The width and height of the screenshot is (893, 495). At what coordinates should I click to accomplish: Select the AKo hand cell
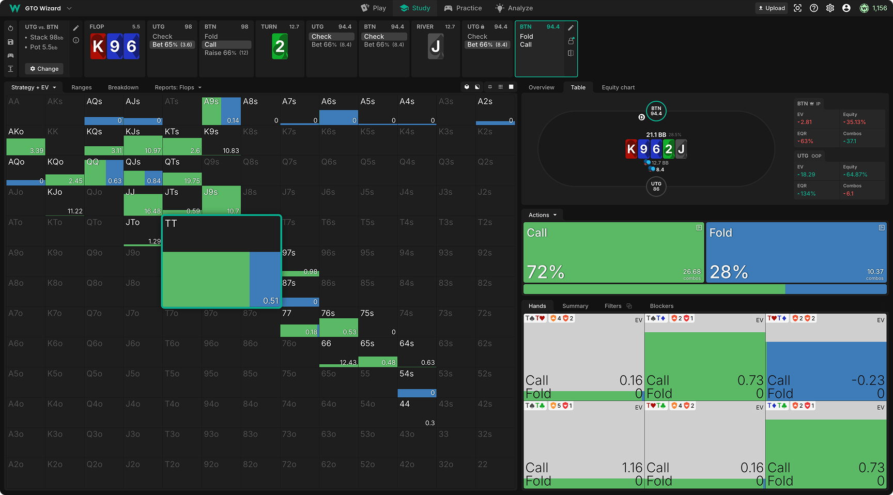[25, 140]
